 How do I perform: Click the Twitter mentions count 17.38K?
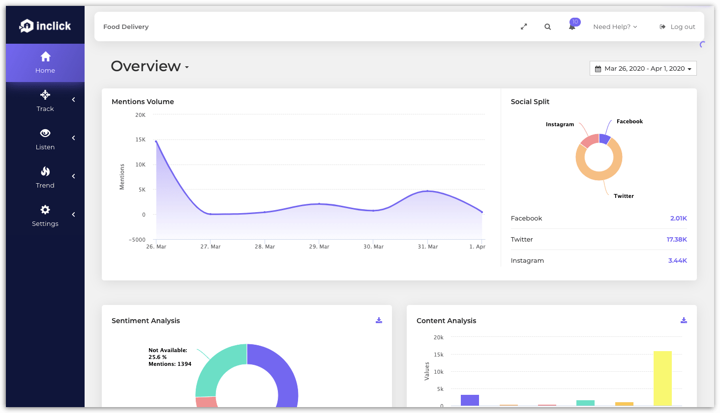677,239
